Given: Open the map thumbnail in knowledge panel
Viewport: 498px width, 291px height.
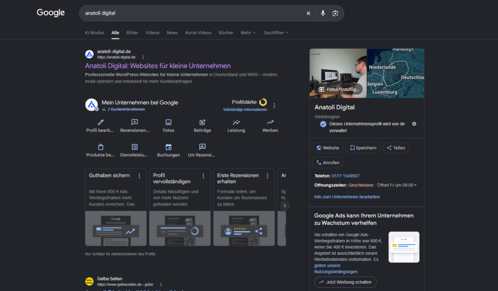Looking at the screenshot, I should pyautogui.click(x=395, y=73).
